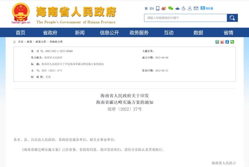249x167 pixels.
Task: Click 省政府文件 breadcrumb link
Action: pos(56,42)
